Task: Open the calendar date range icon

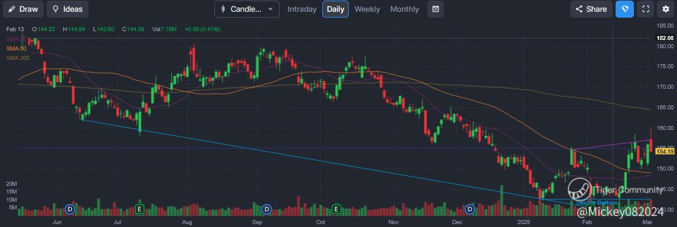Action: (436, 9)
